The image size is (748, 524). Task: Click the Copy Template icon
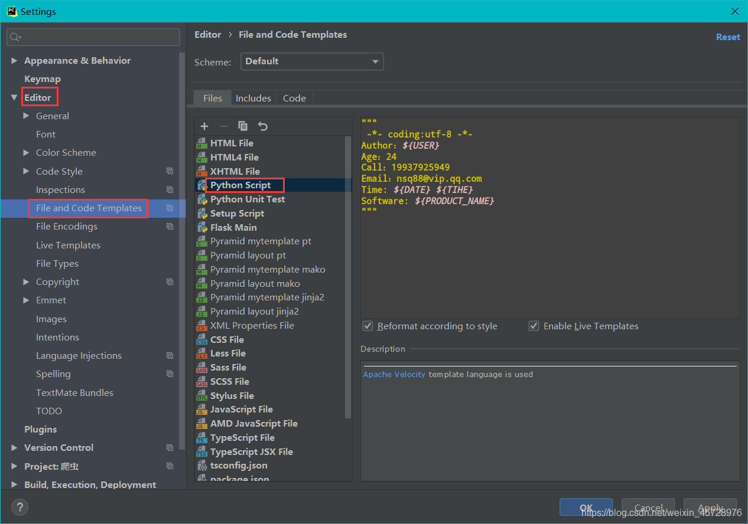click(243, 126)
